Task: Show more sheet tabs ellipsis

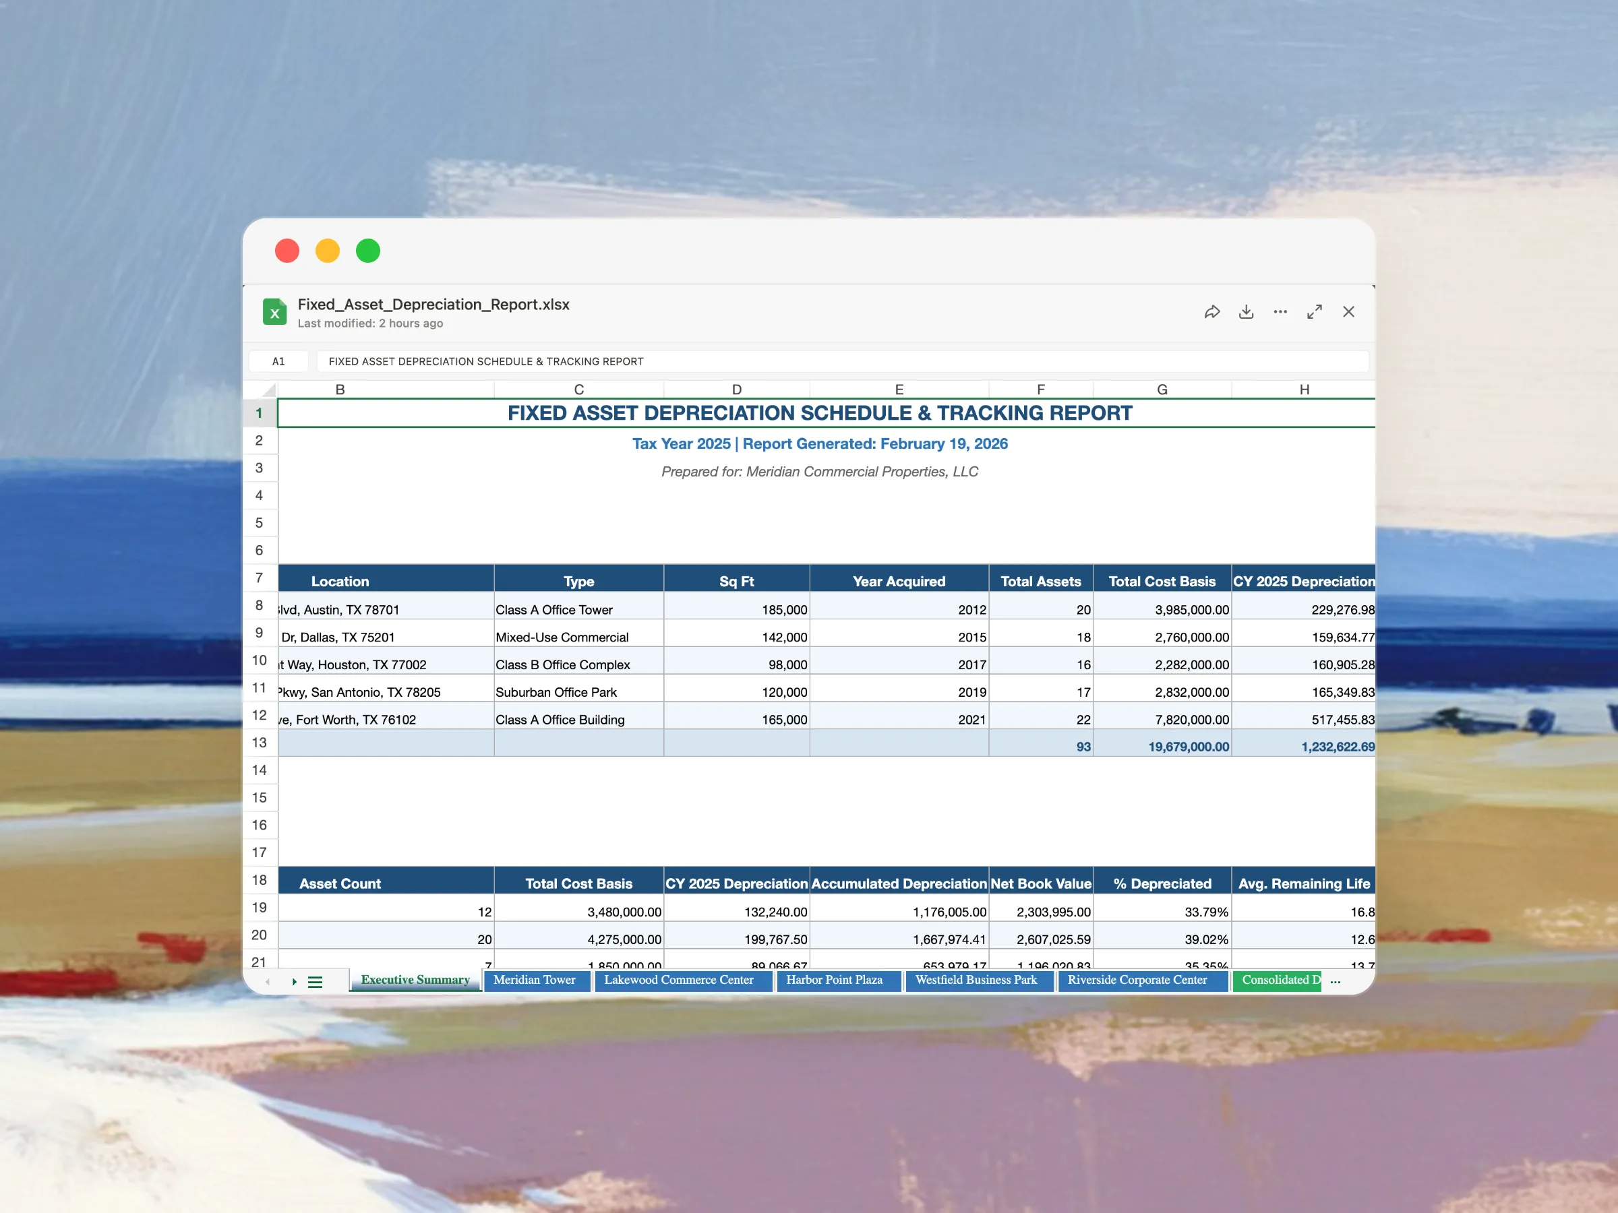Action: click(x=1335, y=982)
